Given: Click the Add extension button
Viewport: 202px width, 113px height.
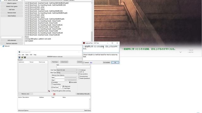Looking at the screenshot, I should (12, 40).
